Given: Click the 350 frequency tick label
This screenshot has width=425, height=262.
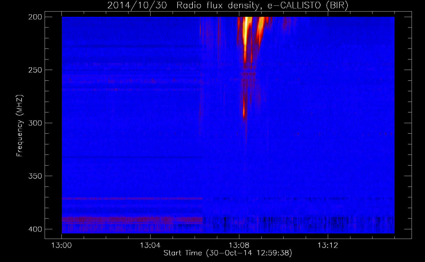Looking at the screenshot, I should (35, 176).
